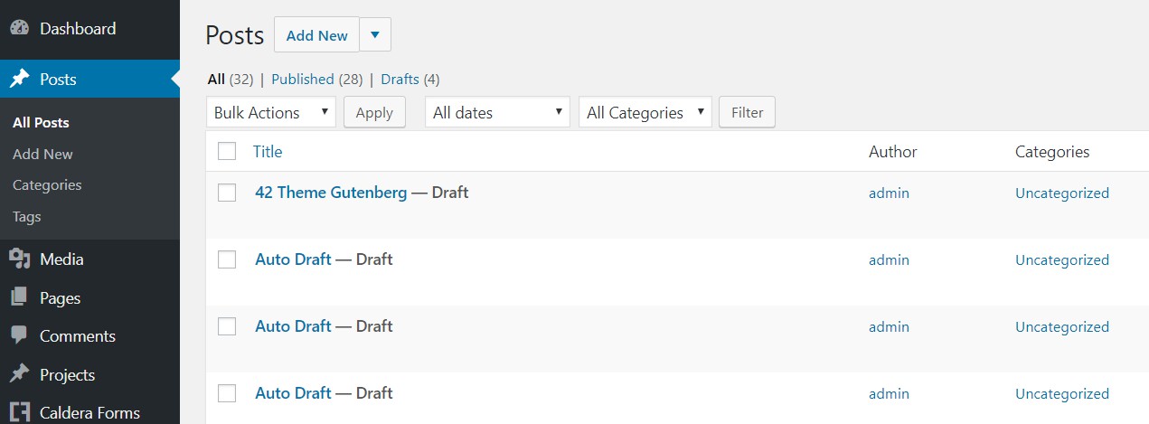Screen dimensions: 1149x424
Task: Toggle the select-all checkbox beside Title
Action: click(227, 152)
